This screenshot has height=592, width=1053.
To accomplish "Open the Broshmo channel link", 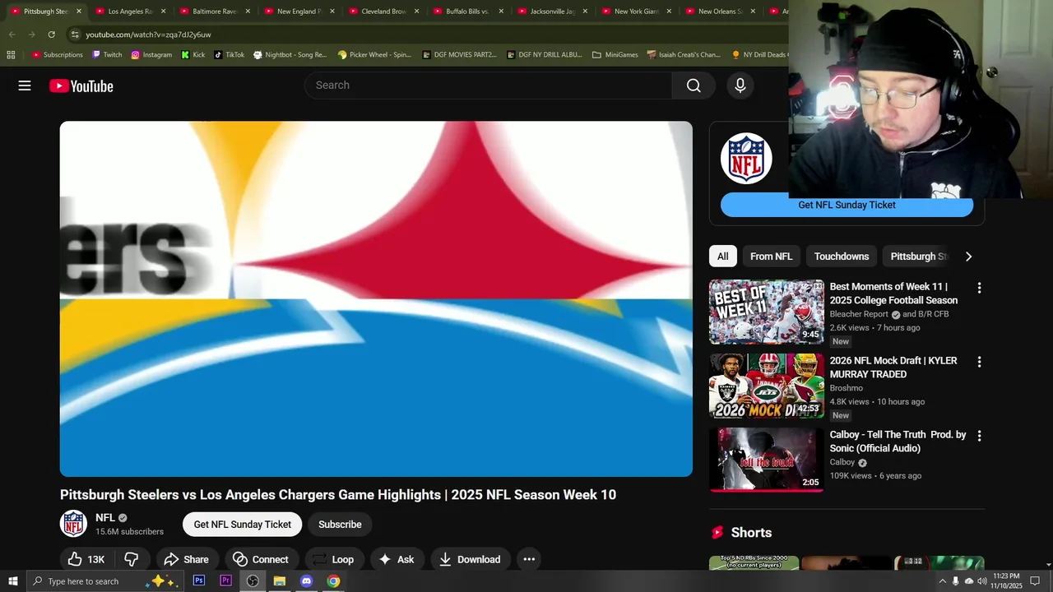I will (846, 388).
